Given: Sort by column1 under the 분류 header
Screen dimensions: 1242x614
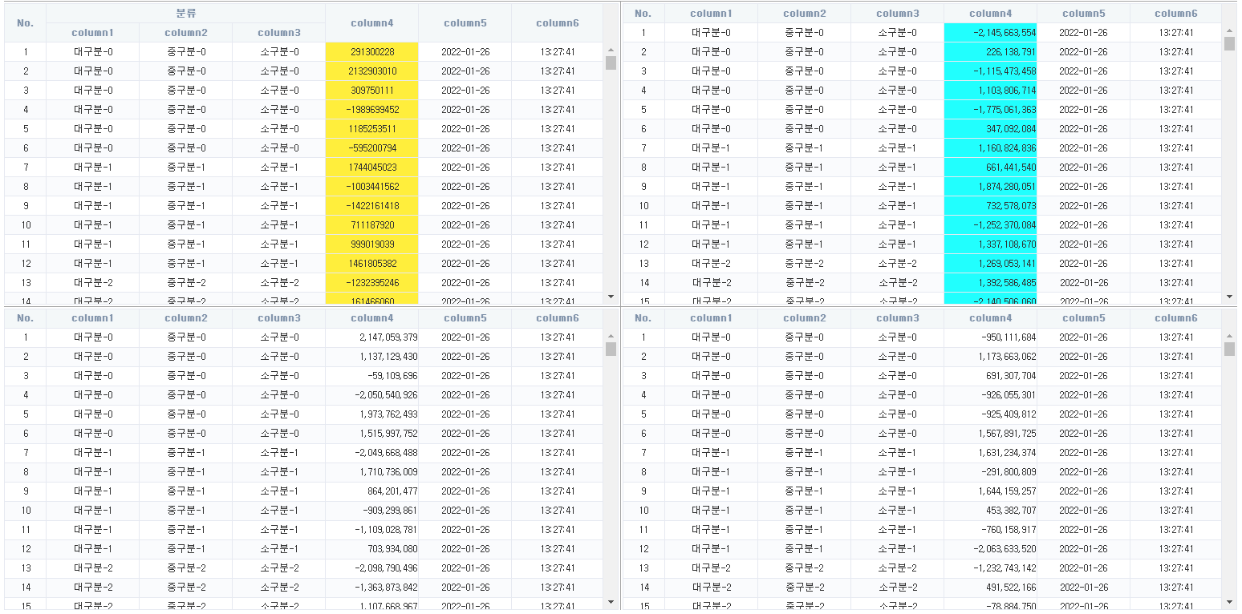Looking at the screenshot, I should (93, 33).
